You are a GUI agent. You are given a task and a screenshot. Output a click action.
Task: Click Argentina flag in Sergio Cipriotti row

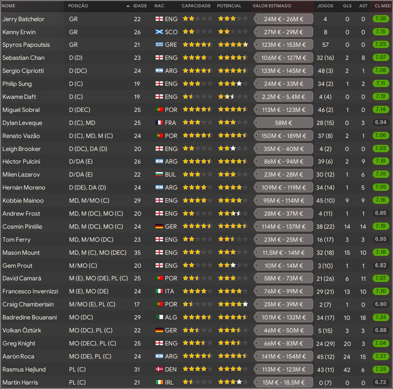[x=159, y=70]
